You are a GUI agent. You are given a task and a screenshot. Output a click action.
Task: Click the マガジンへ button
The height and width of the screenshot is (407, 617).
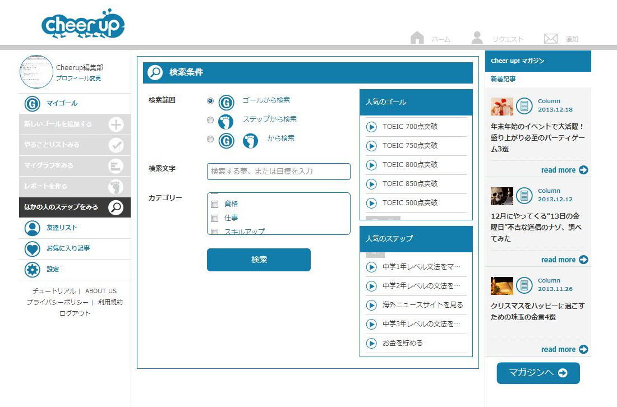coord(538,373)
